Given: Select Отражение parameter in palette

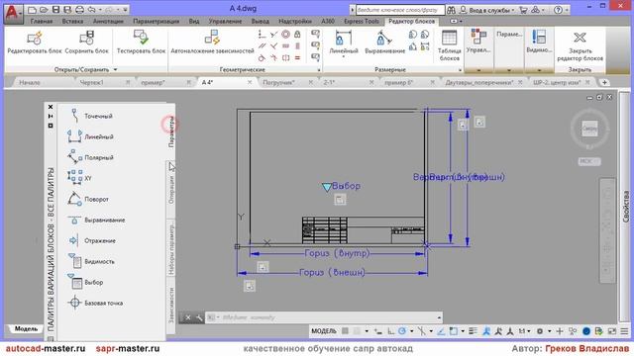Looking at the screenshot, I should pyautogui.click(x=92, y=240).
